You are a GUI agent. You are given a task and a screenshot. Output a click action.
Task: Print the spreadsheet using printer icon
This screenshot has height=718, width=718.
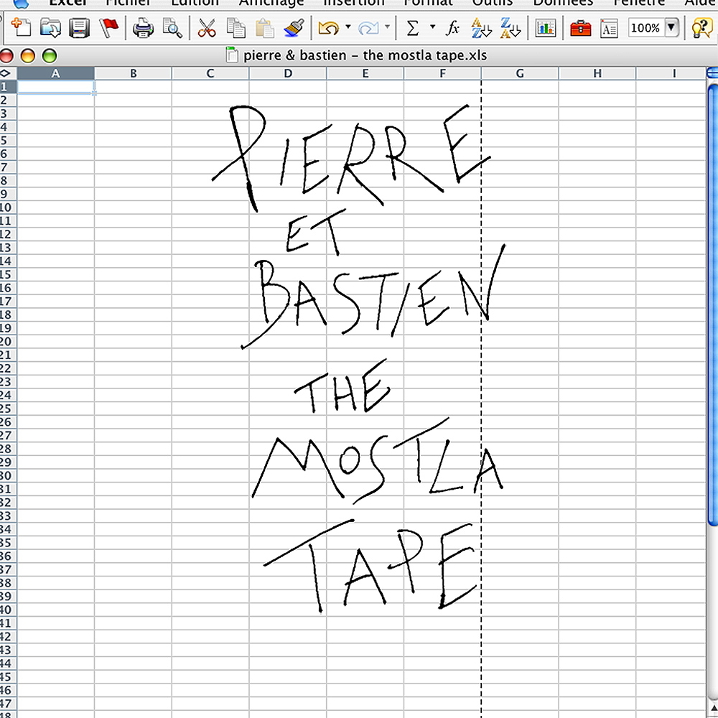[143, 28]
